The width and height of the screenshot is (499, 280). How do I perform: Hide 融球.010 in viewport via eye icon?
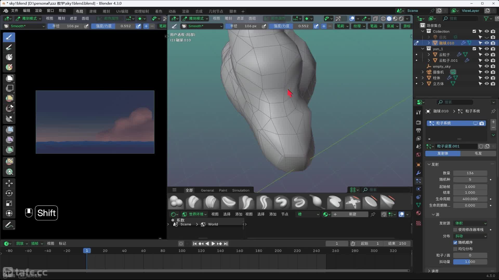[487, 43]
